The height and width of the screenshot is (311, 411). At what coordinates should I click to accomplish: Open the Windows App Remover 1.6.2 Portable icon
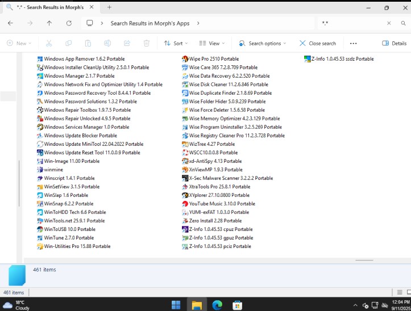(40, 59)
